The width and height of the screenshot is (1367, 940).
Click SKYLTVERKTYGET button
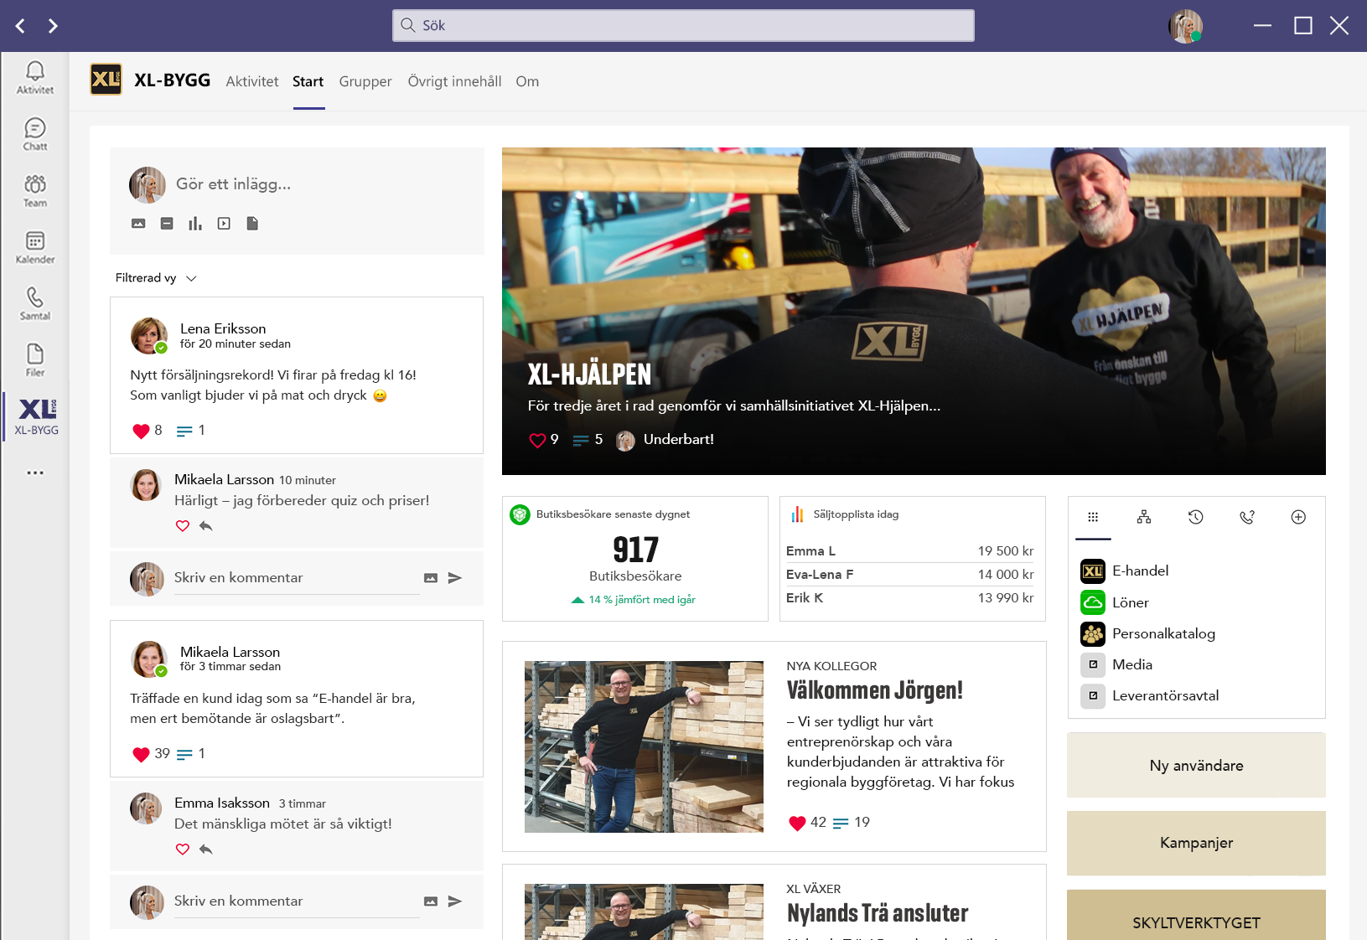[x=1196, y=915]
